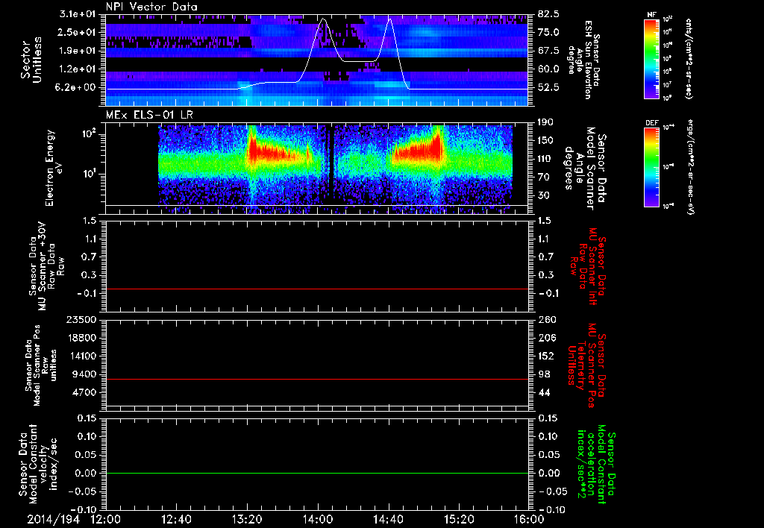
Task: Click the sun elevation curve peak near 14:00
Action: coord(323,19)
